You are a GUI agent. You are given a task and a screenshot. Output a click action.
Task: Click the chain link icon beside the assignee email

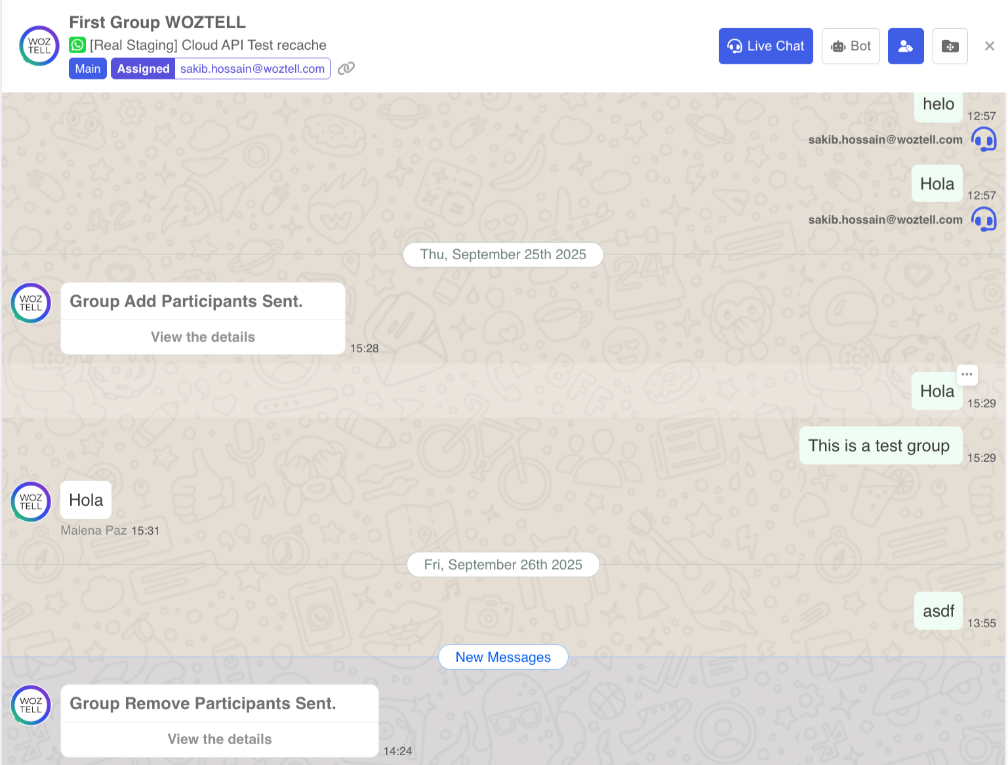(x=346, y=68)
